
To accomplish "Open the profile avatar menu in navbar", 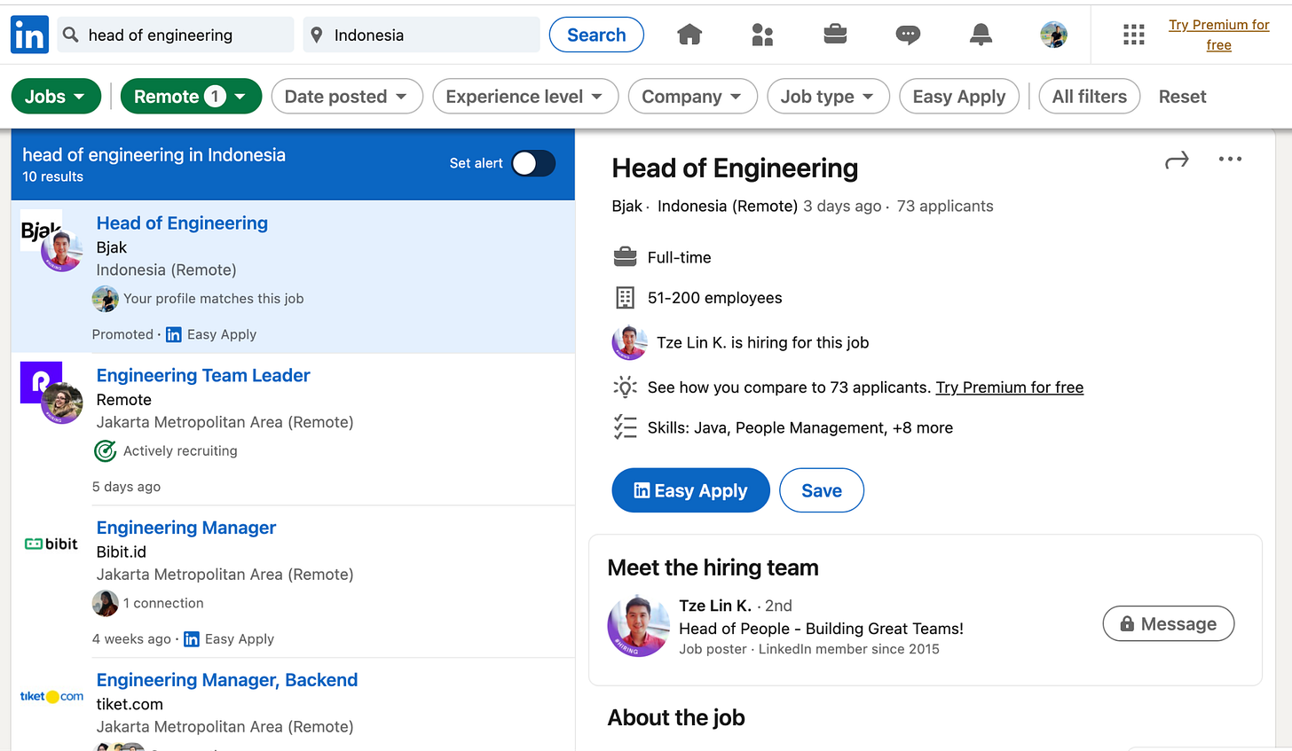I will pos(1053,35).
